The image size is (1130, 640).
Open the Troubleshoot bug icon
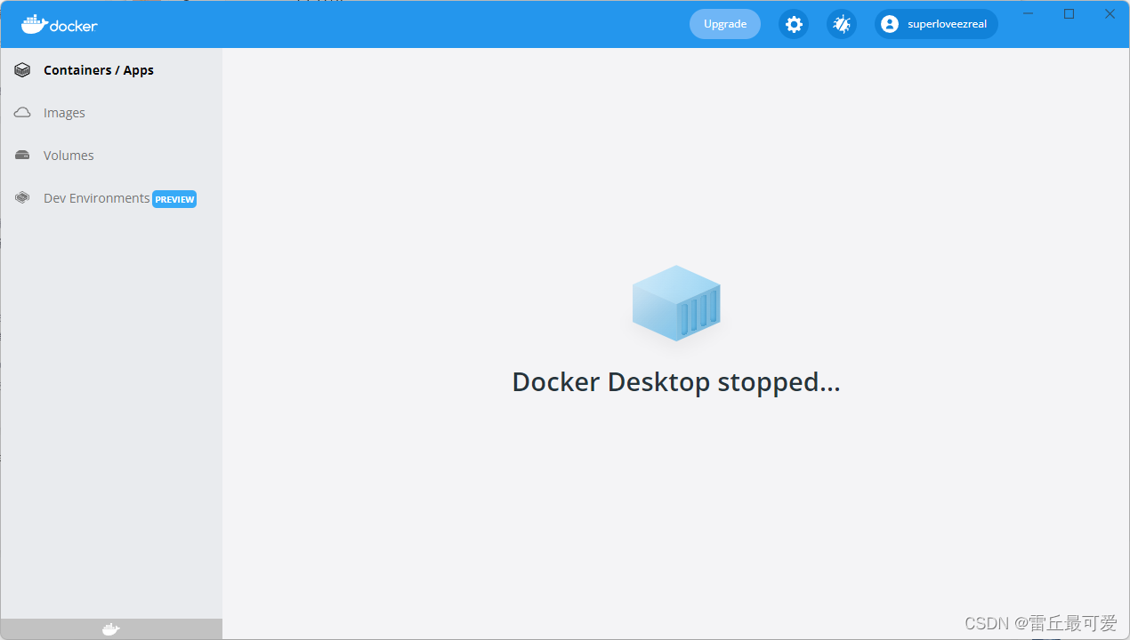pos(841,24)
